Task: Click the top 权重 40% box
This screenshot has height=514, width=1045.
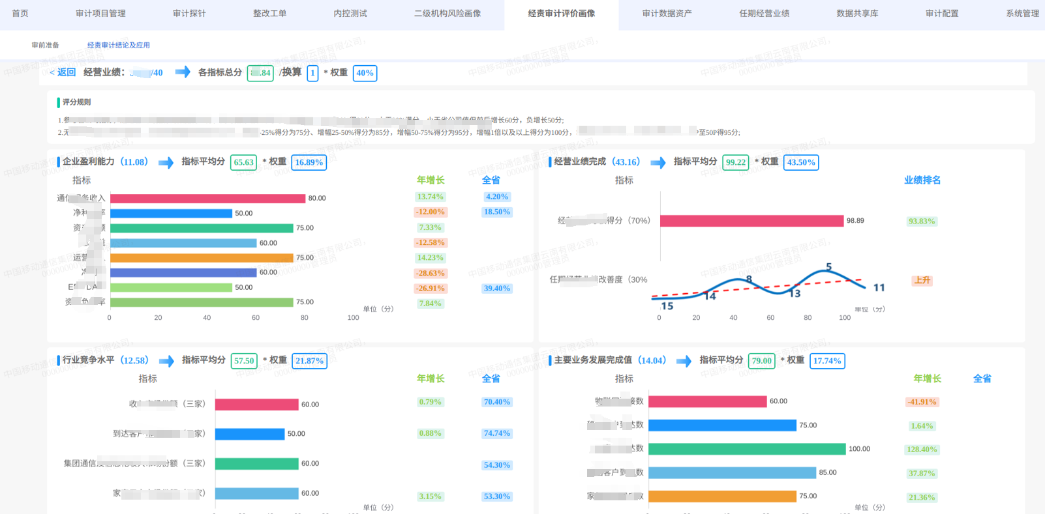Action: [365, 73]
